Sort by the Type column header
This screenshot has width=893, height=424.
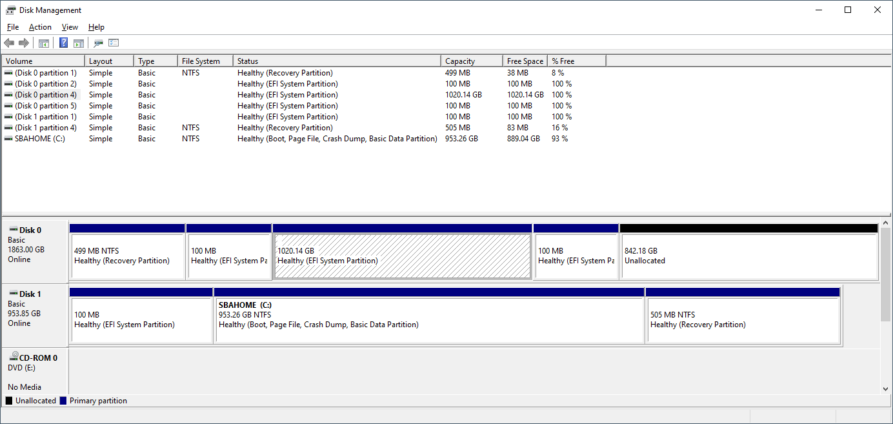click(x=156, y=61)
